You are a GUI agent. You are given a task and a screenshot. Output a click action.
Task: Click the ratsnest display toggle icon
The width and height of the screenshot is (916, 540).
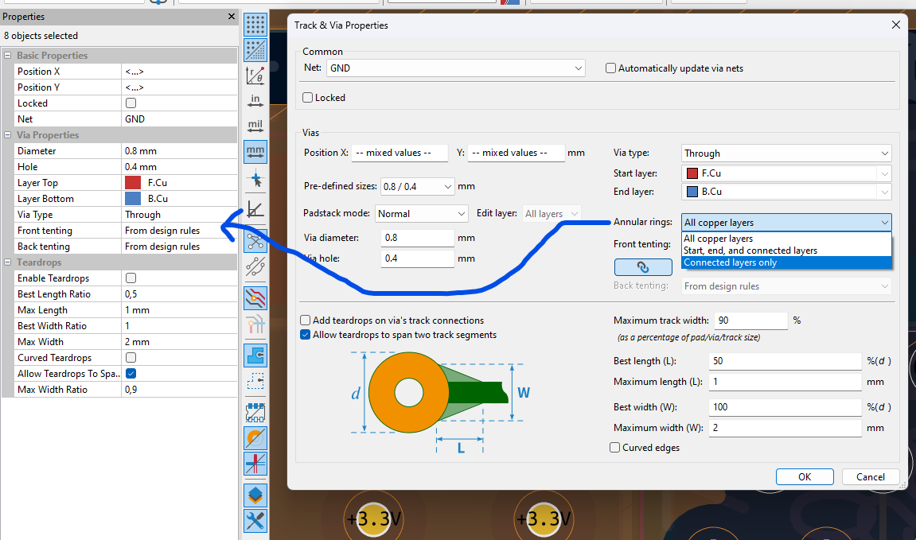click(x=255, y=240)
